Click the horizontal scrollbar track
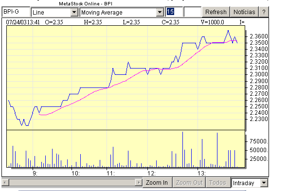This screenshot has width=288, height=191. click(72, 183)
